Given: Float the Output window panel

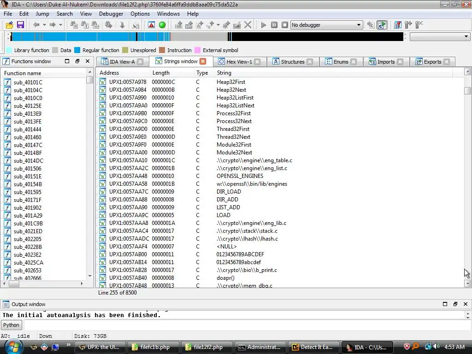Looking at the screenshot, I should coord(455,304).
